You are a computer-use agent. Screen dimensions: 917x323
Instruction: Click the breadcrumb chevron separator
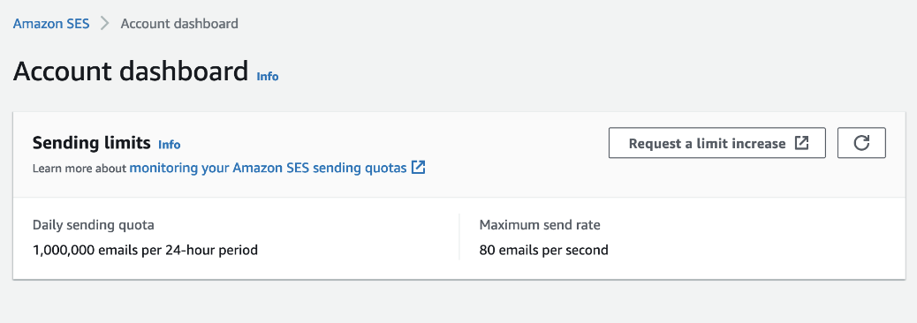(x=104, y=24)
